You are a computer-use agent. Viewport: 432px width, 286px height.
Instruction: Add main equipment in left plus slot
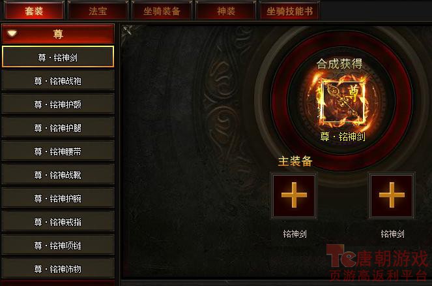[x=294, y=195]
